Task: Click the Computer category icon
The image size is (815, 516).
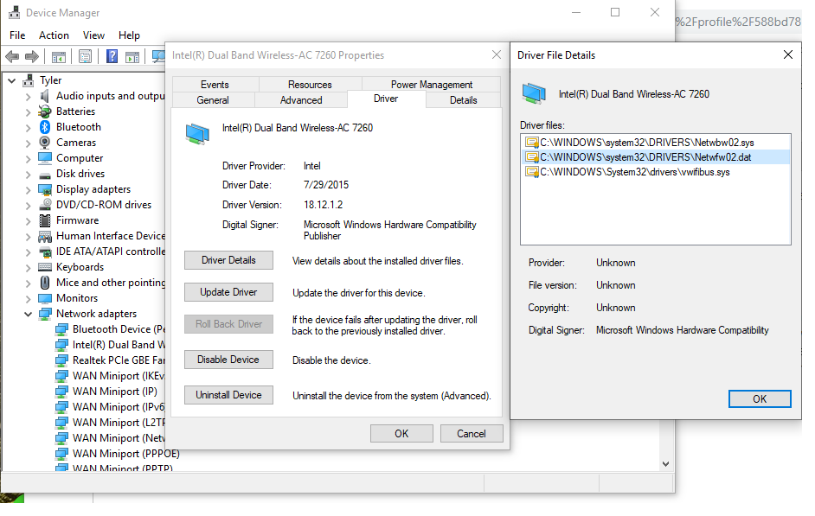Action: [45, 158]
